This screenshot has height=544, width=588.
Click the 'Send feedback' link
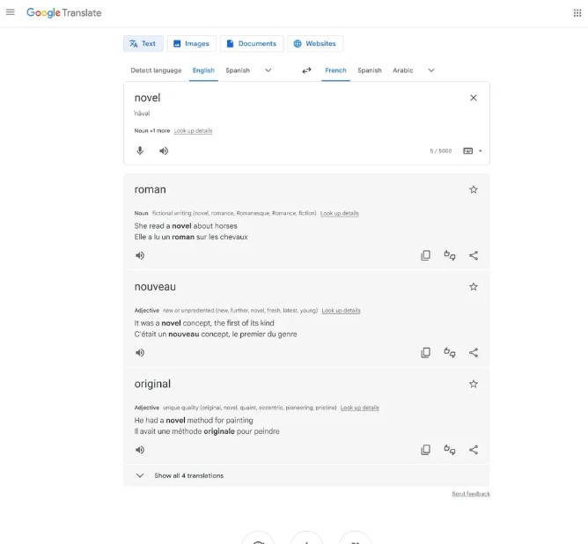tap(471, 494)
